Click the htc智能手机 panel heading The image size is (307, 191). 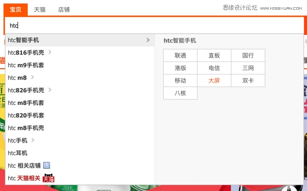coord(180,41)
